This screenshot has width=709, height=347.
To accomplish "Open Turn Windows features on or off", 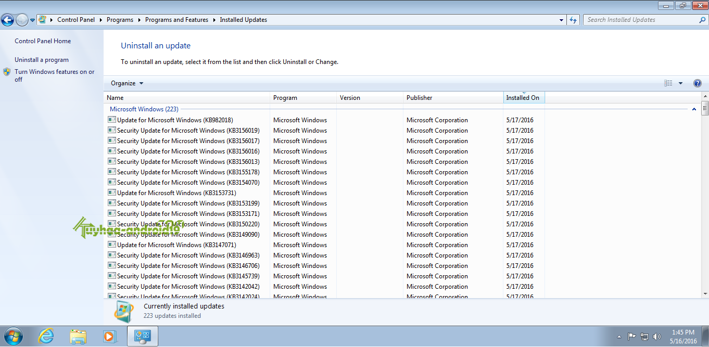I will (55, 75).
